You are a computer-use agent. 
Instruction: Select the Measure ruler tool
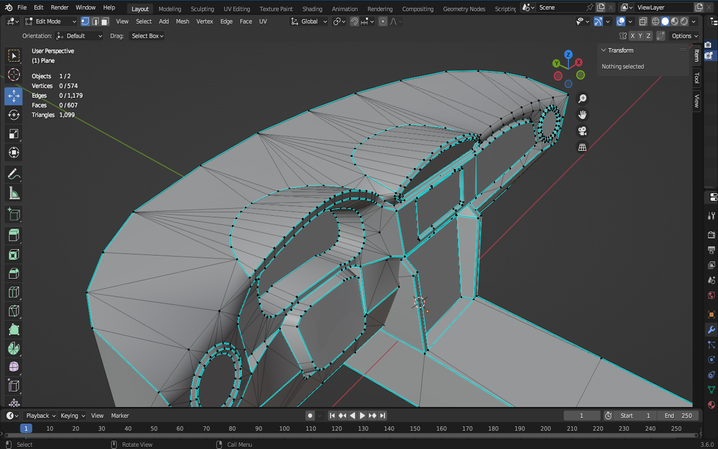pos(13,194)
